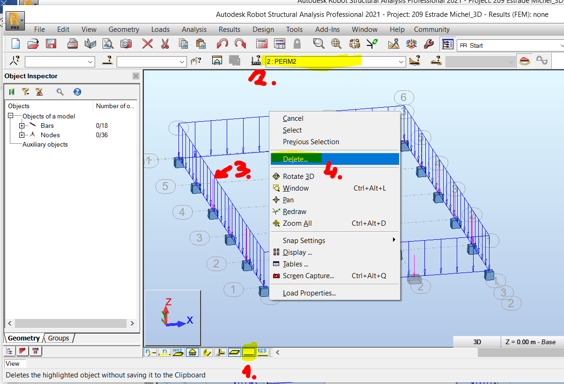
Task: Cut selection with scissors icon
Action: (x=165, y=44)
